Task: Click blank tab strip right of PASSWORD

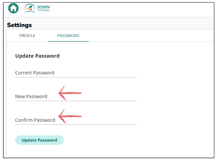Action: pos(151,36)
